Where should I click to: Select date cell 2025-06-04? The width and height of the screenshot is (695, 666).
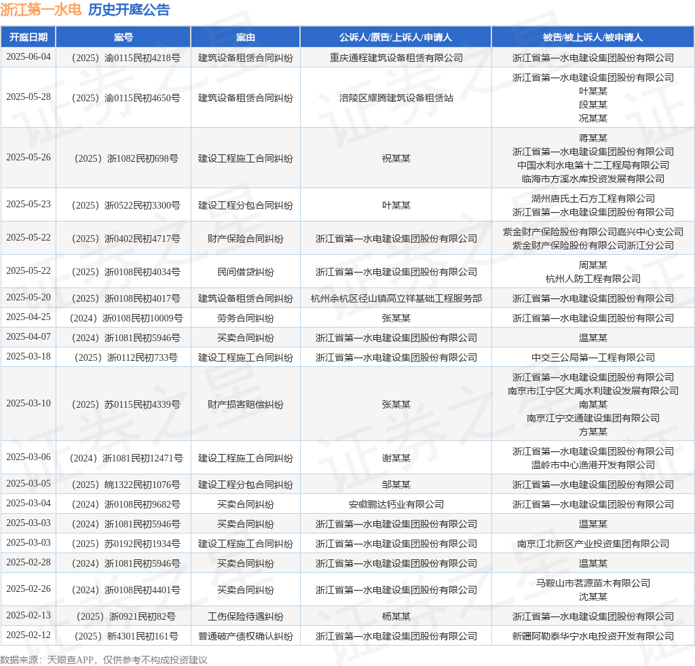click(29, 57)
